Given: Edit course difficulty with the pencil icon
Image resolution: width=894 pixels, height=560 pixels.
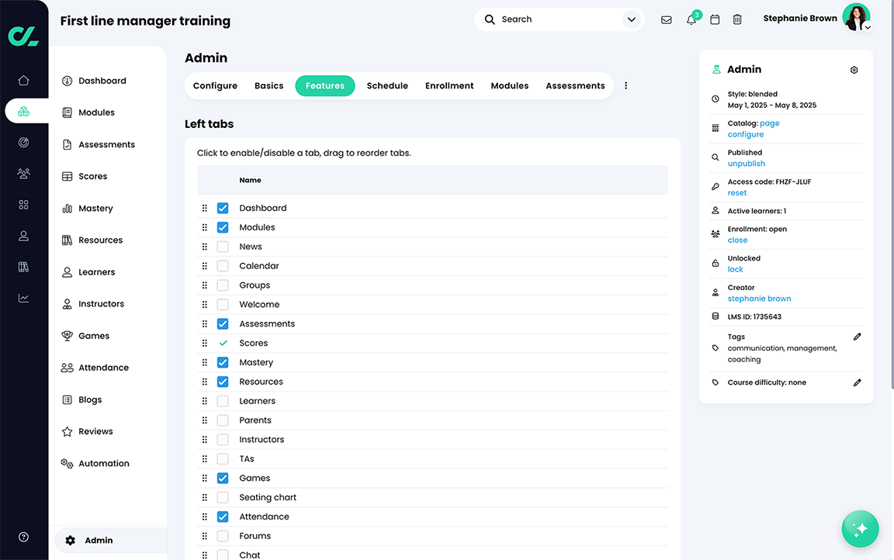Looking at the screenshot, I should pyautogui.click(x=857, y=382).
